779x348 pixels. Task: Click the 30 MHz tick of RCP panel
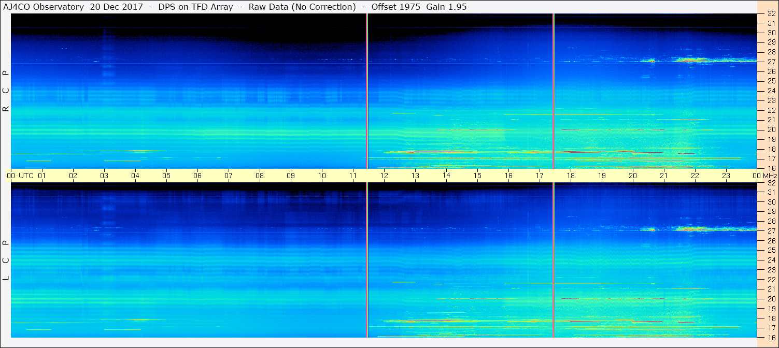[x=771, y=32]
